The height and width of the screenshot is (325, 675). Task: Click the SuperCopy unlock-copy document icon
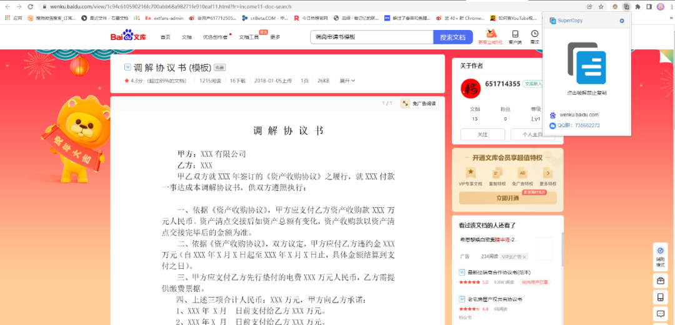click(587, 63)
